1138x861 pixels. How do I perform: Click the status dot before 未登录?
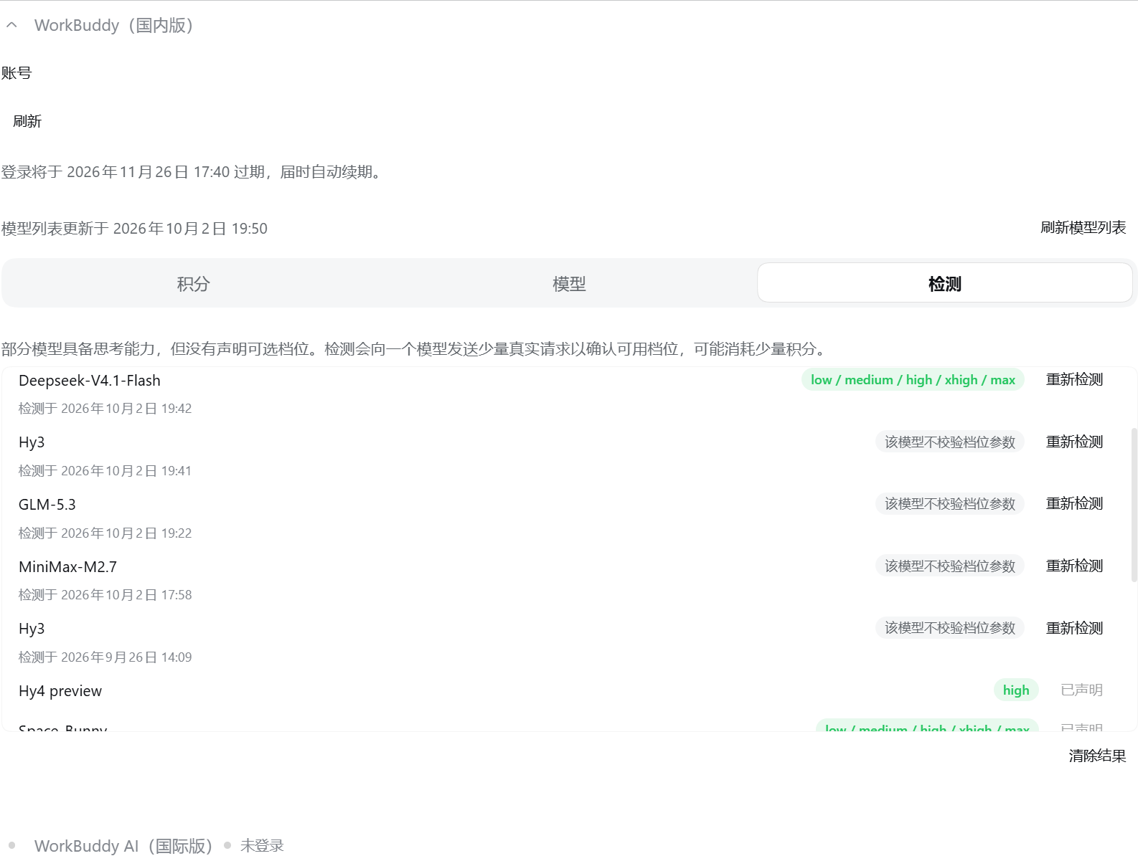(x=227, y=845)
